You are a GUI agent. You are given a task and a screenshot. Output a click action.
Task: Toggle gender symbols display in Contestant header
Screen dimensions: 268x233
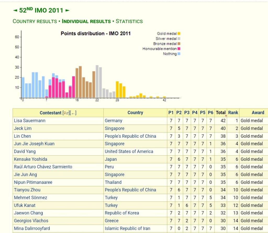click(65, 113)
